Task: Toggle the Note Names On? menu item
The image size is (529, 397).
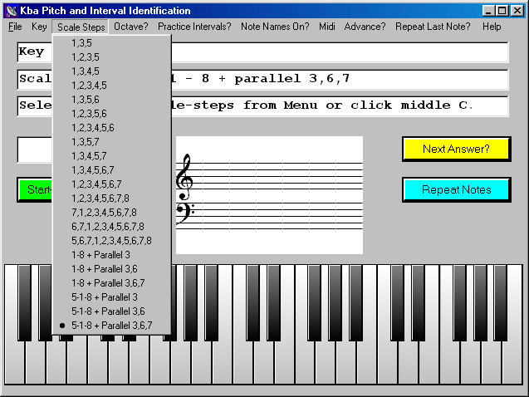Action: click(x=275, y=27)
